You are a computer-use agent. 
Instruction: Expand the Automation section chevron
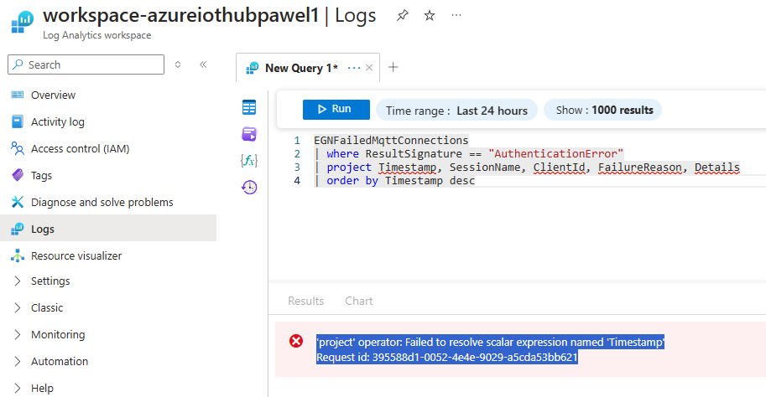point(18,361)
